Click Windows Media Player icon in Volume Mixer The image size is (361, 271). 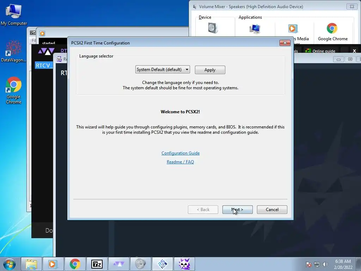tap(293, 29)
